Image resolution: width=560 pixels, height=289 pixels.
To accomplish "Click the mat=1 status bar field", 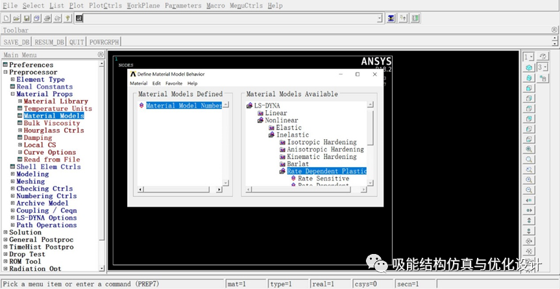I will 246,284.
